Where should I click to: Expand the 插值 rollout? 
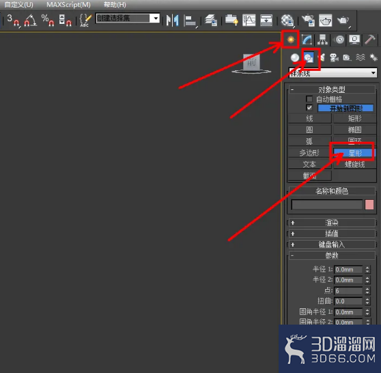point(332,233)
